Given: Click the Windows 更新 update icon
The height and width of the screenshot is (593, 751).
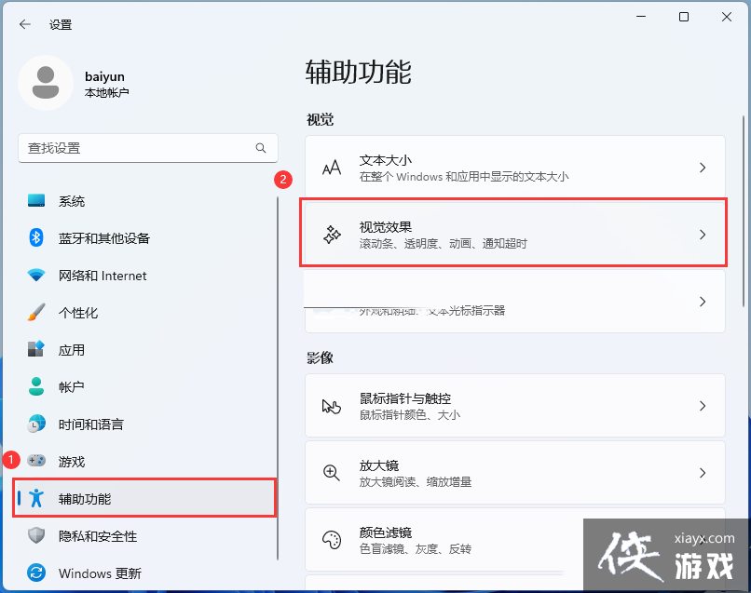Looking at the screenshot, I should click(35, 573).
